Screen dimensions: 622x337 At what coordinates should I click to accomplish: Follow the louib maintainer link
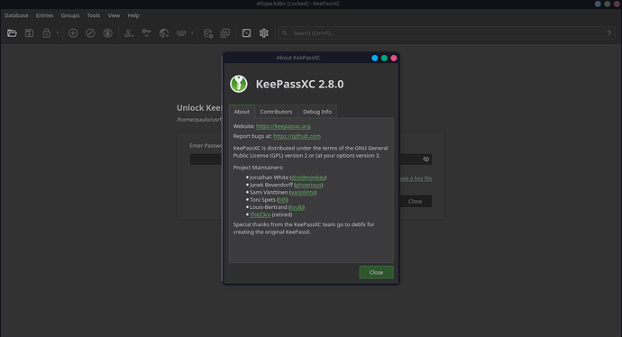click(296, 207)
